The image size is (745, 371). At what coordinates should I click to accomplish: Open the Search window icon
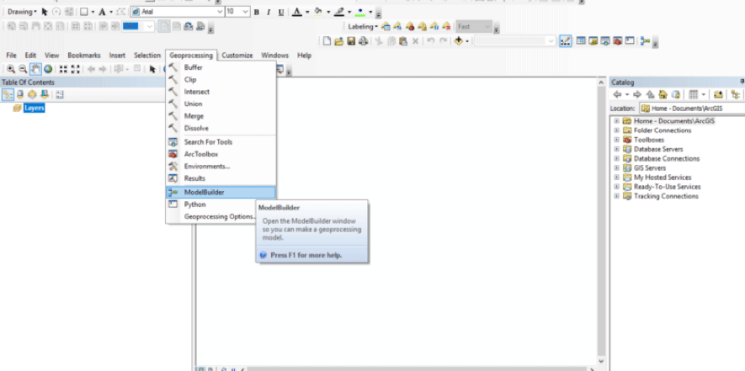pos(605,41)
